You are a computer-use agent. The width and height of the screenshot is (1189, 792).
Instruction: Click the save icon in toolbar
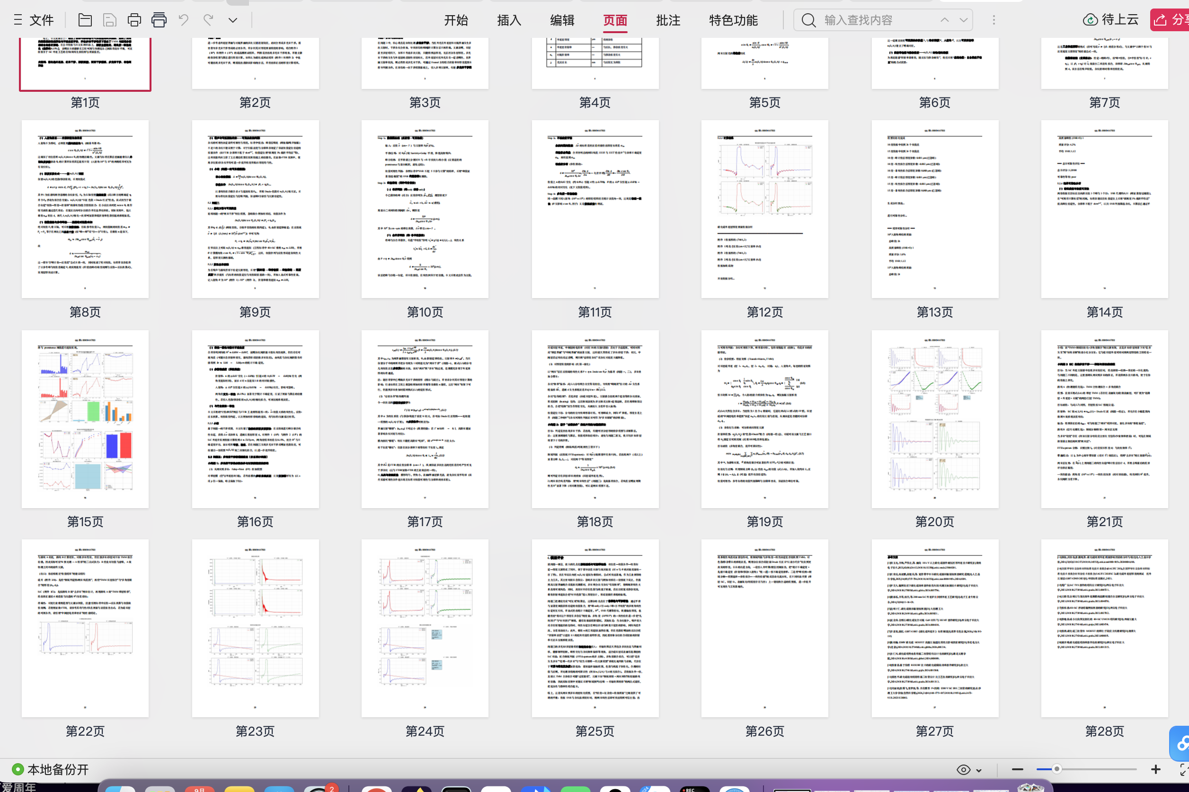[x=110, y=20]
